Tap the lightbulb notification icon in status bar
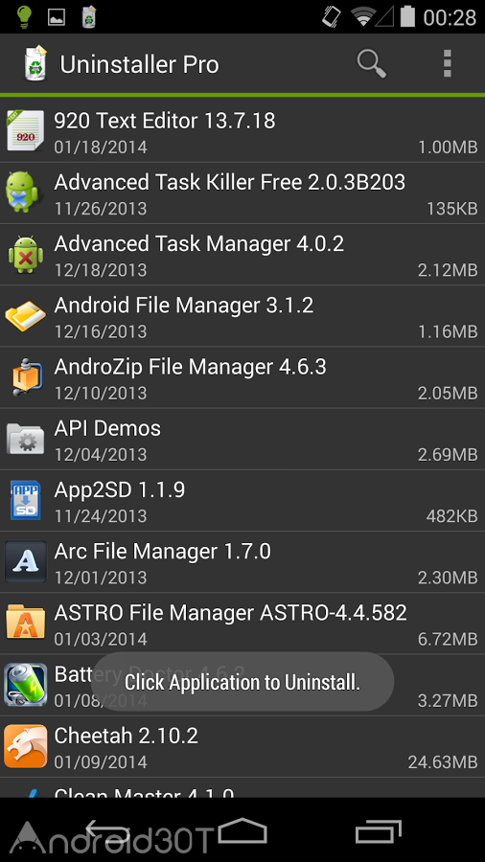The image size is (485, 862). (x=25, y=17)
